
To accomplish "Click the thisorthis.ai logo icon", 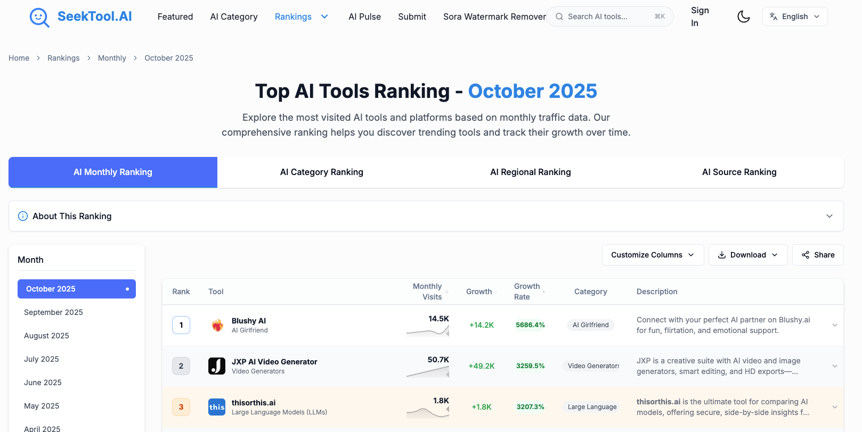I will pos(217,407).
